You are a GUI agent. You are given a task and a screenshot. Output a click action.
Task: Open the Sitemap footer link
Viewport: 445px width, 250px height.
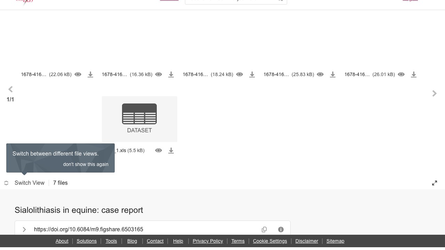point(335,241)
